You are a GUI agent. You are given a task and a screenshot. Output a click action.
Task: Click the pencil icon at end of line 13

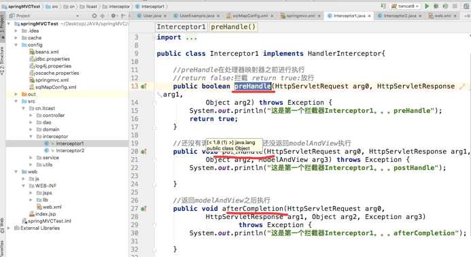click(462, 86)
